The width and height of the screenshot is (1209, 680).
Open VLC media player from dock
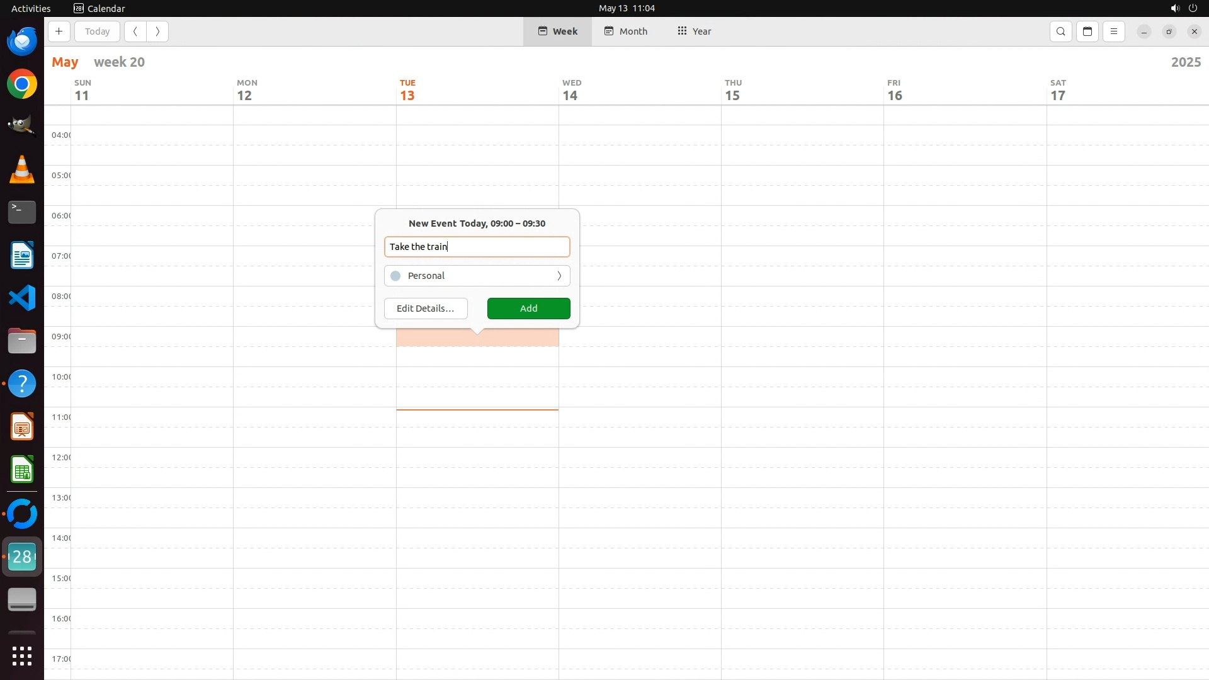click(22, 170)
